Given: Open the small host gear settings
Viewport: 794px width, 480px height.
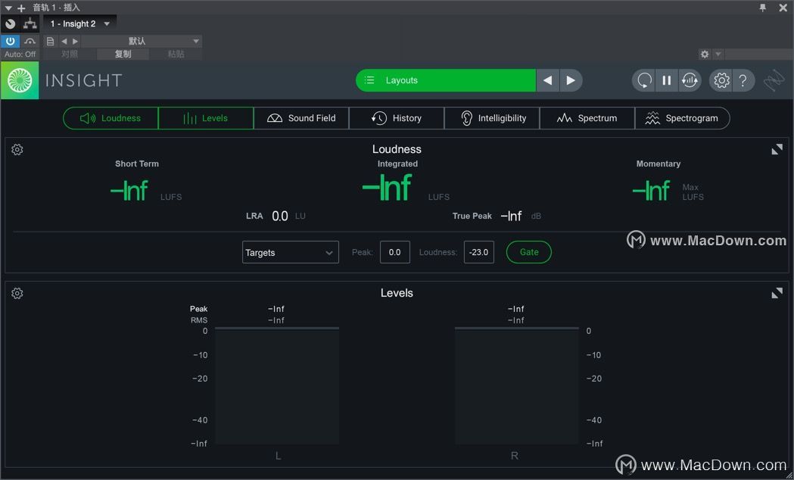Looking at the screenshot, I should (705, 55).
